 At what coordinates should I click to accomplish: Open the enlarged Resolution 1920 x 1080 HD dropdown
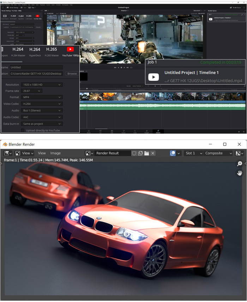tap(42, 85)
